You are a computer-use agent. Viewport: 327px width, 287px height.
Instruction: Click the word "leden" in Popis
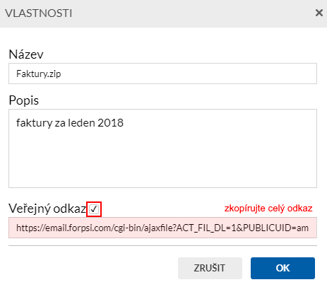(81, 123)
